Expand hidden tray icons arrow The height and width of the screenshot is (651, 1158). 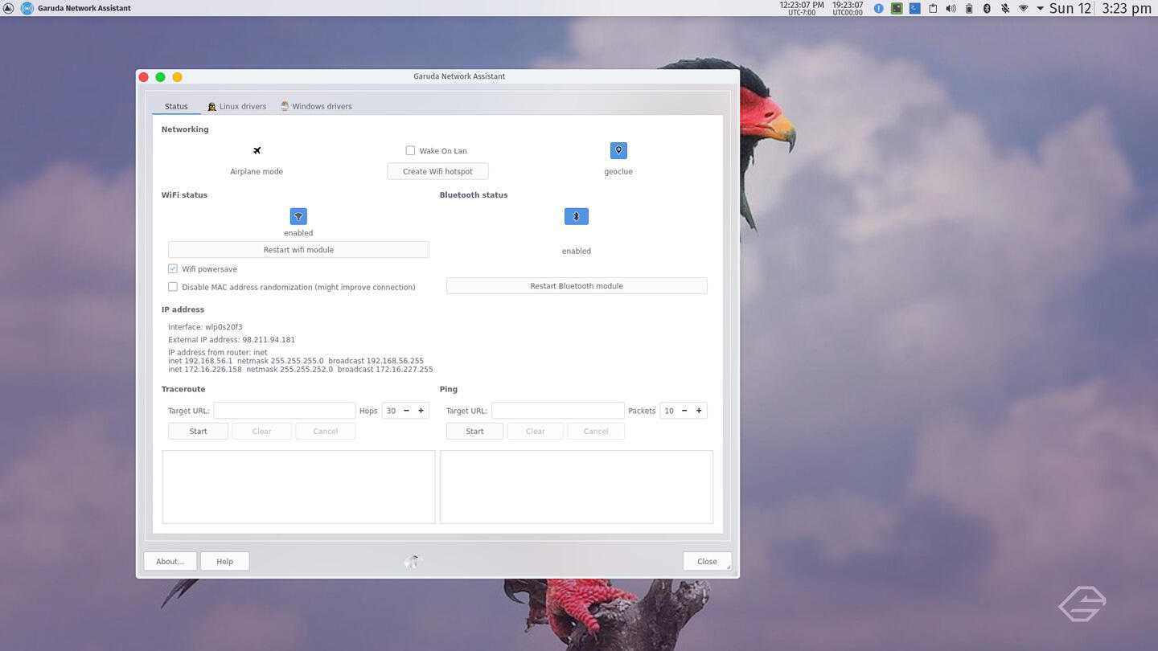[1040, 8]
